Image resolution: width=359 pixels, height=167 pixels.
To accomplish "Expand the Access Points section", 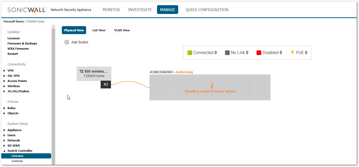I will [x=4, y=81].
